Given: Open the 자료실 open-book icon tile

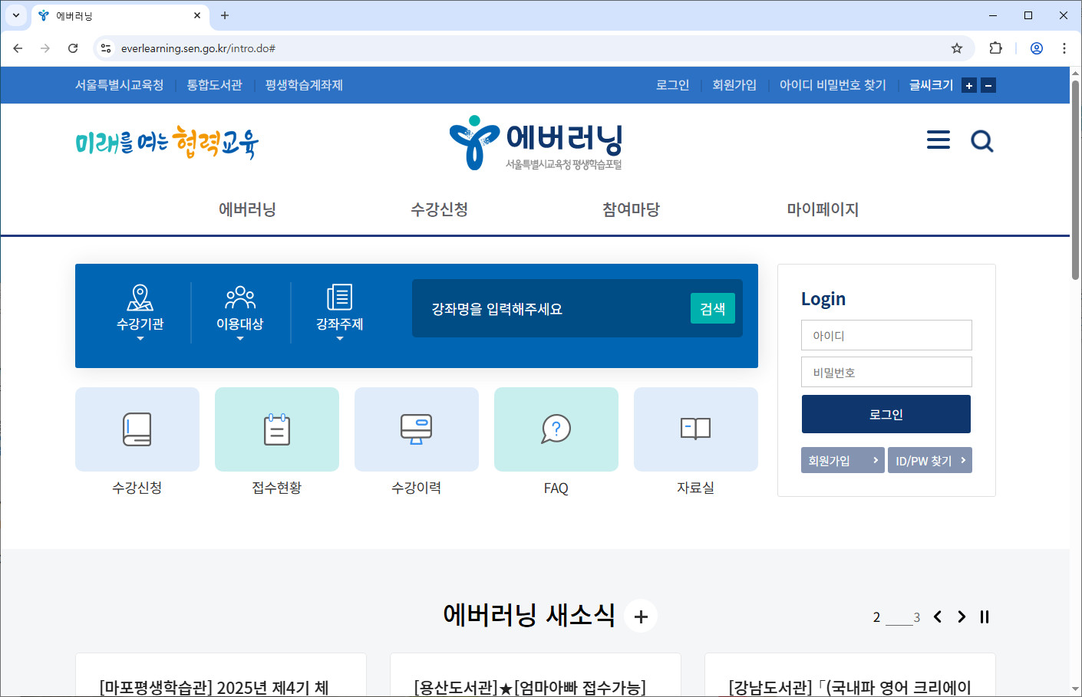Looking at the screenshot, I should 696,429.
